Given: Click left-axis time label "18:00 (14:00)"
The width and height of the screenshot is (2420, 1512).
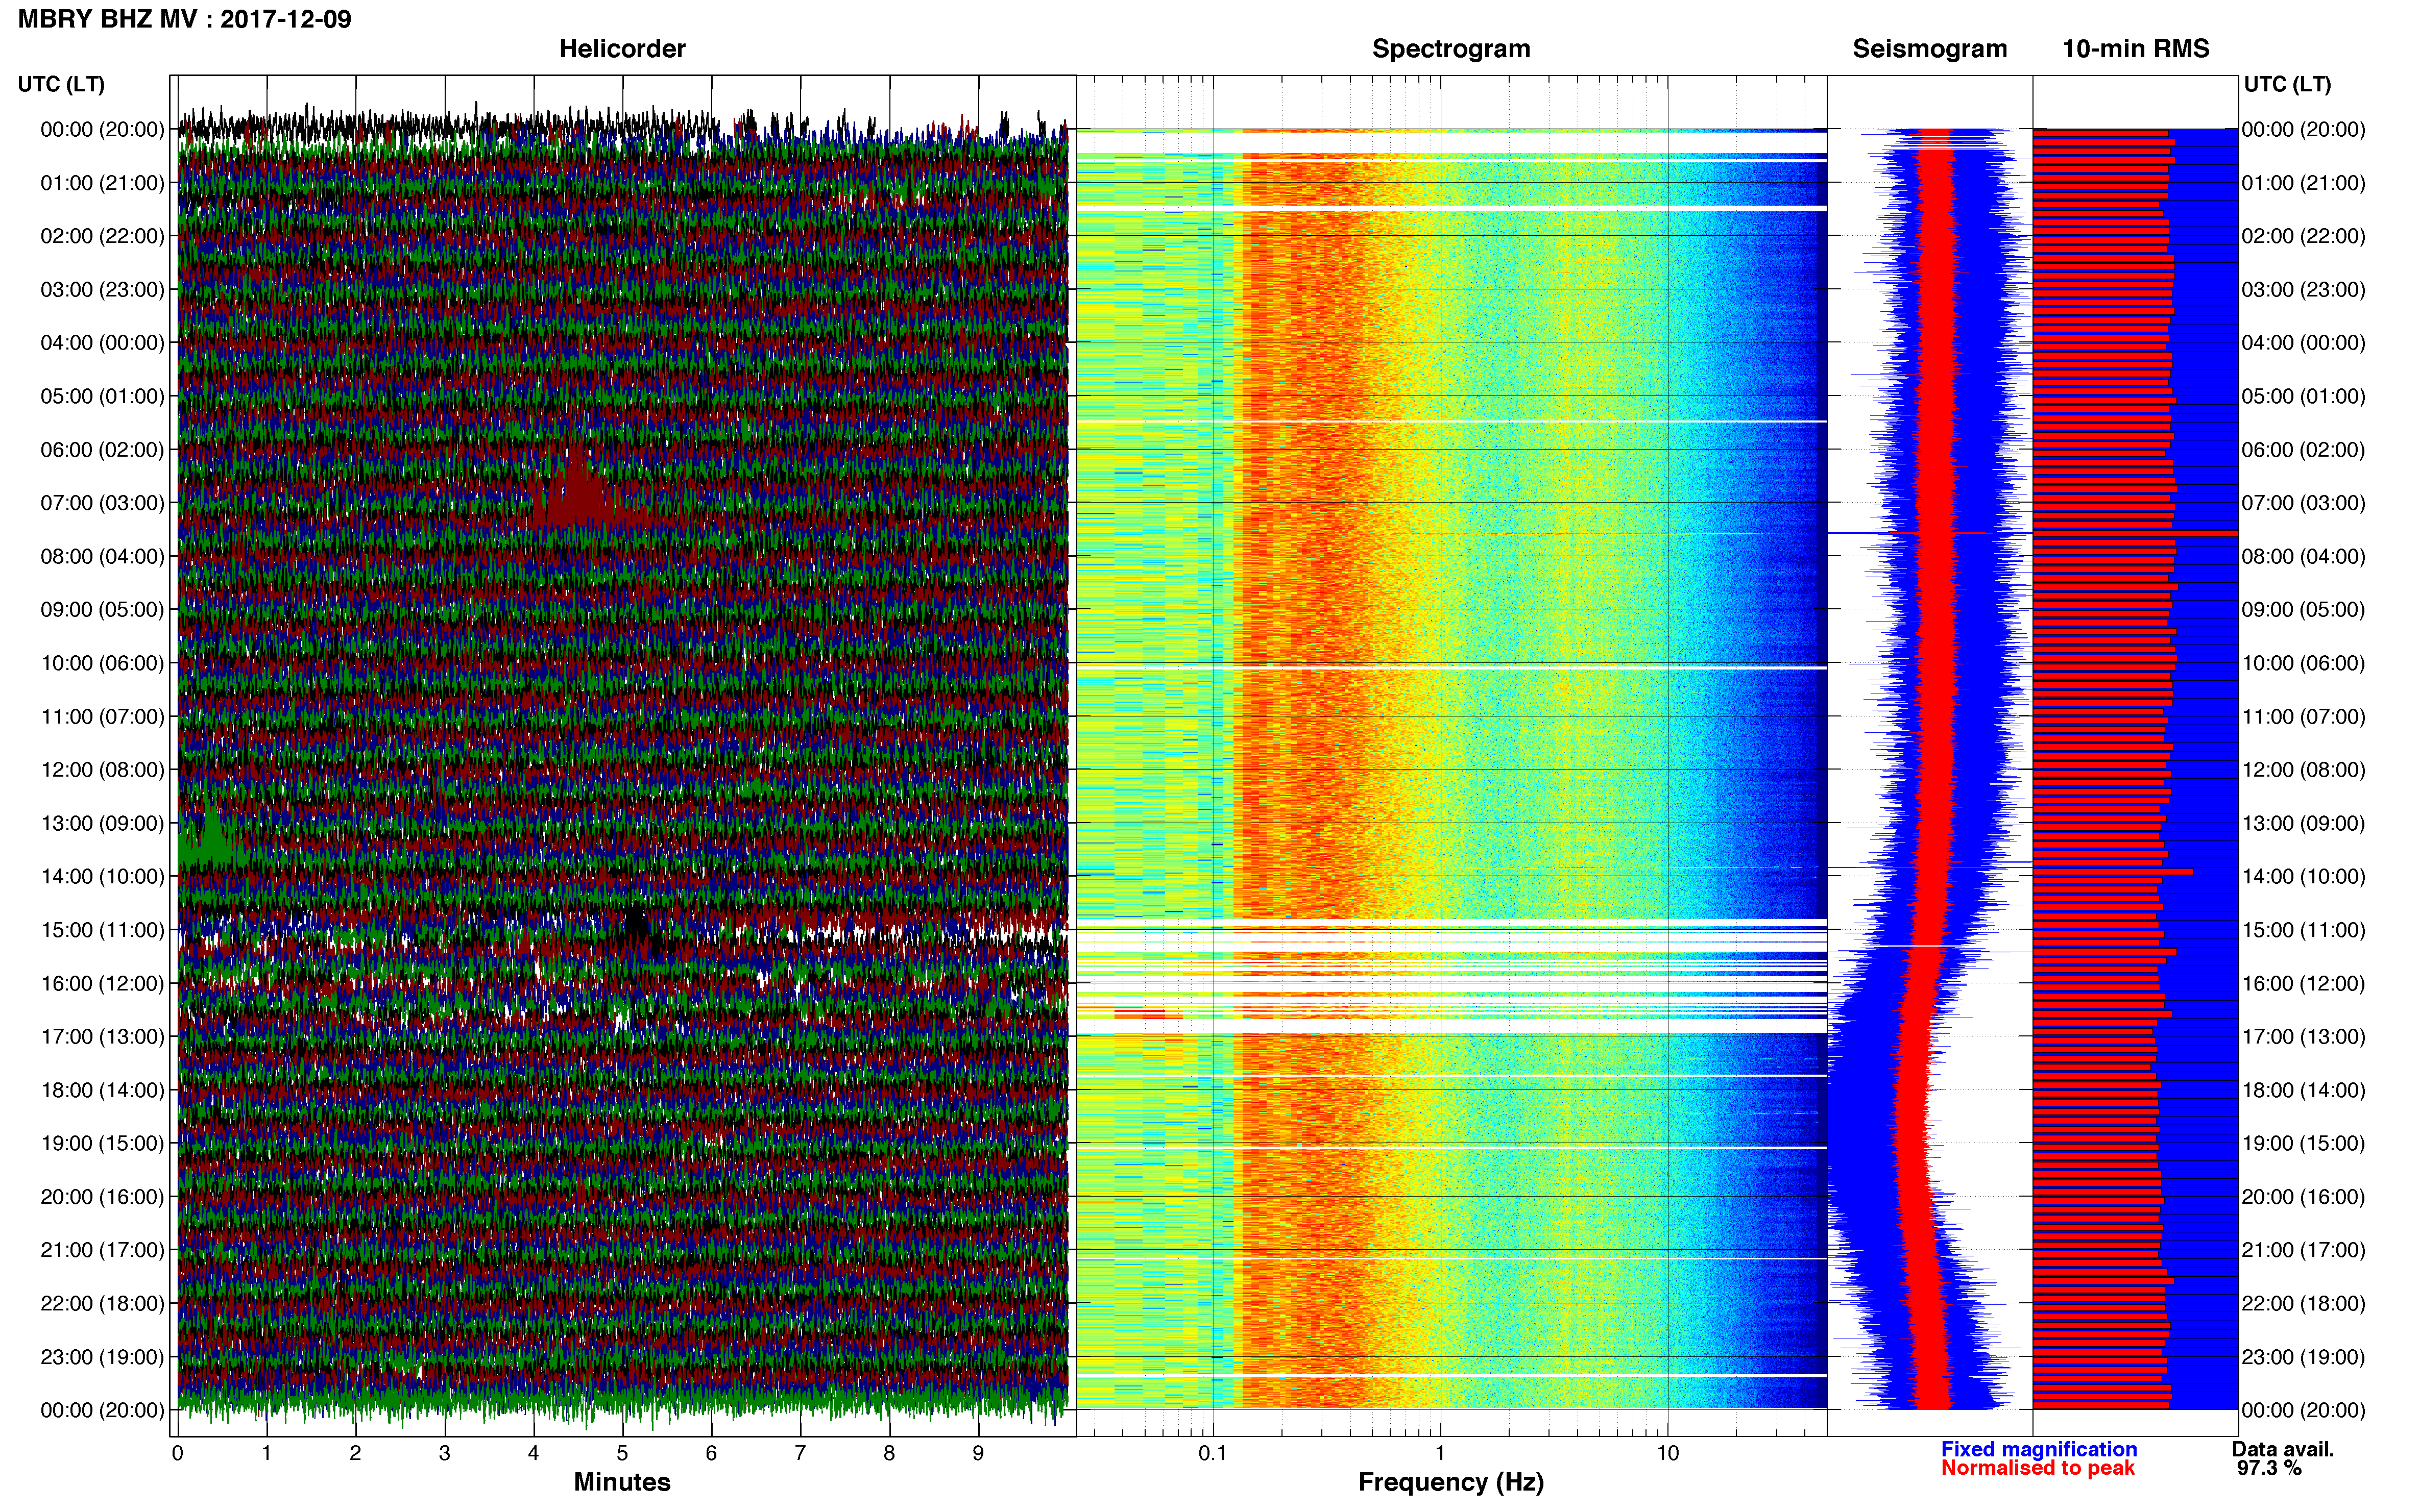Looking at the screenshot, I should coord(102,1090).
